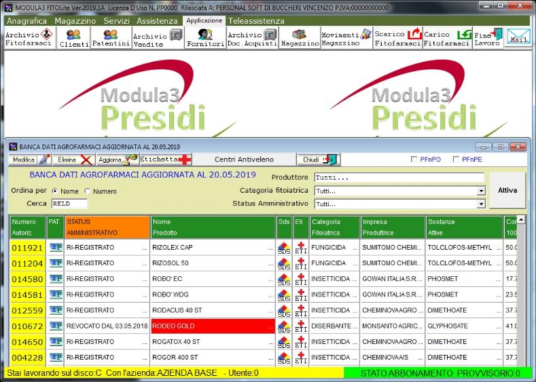Click Etichetta red cross button
536x382 pixels.
(166, 159)
